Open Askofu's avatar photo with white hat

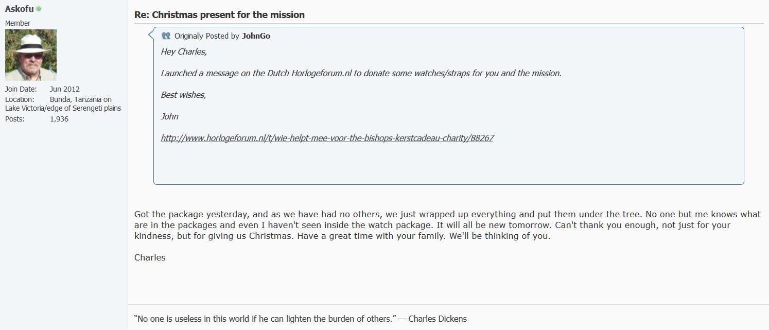pyautogui.click(x=31, y=55)
